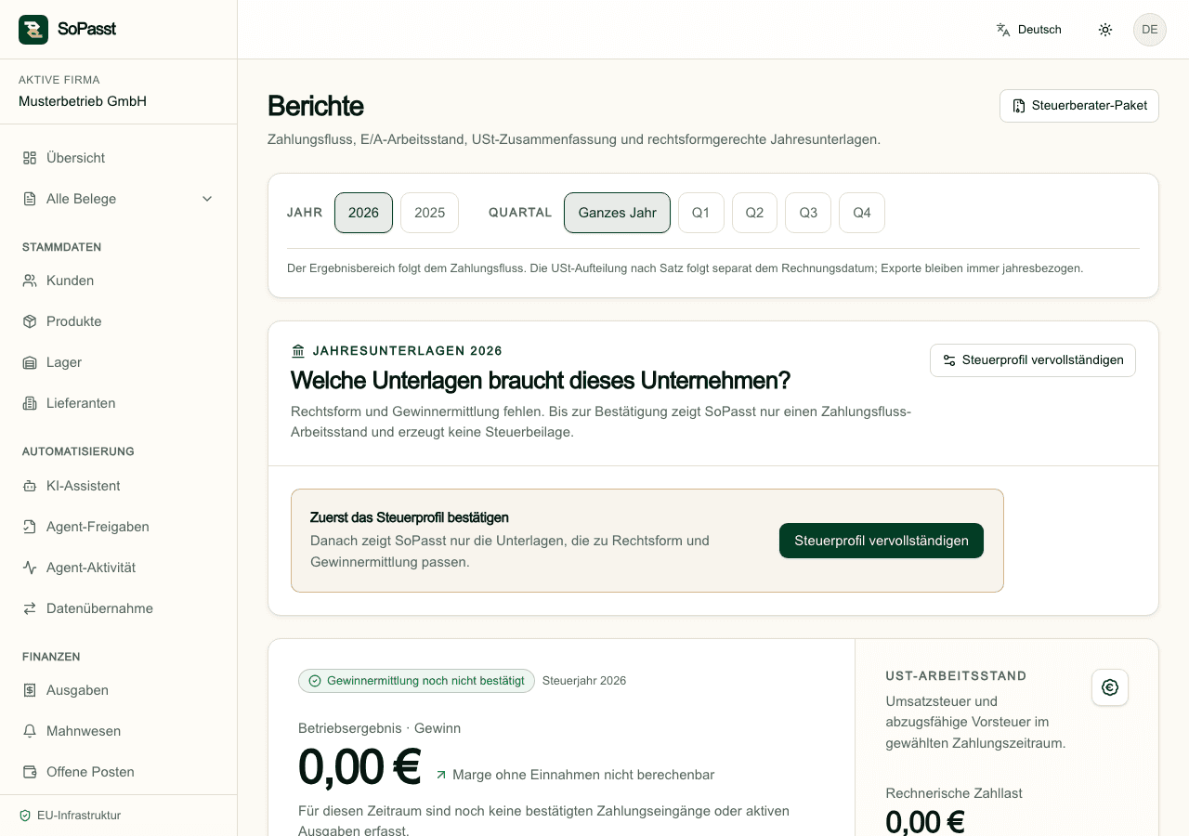This screenshot has width=1189, height=836.
Task: Open the Deutsch language dropdown
Action: tap(1028, 30)
